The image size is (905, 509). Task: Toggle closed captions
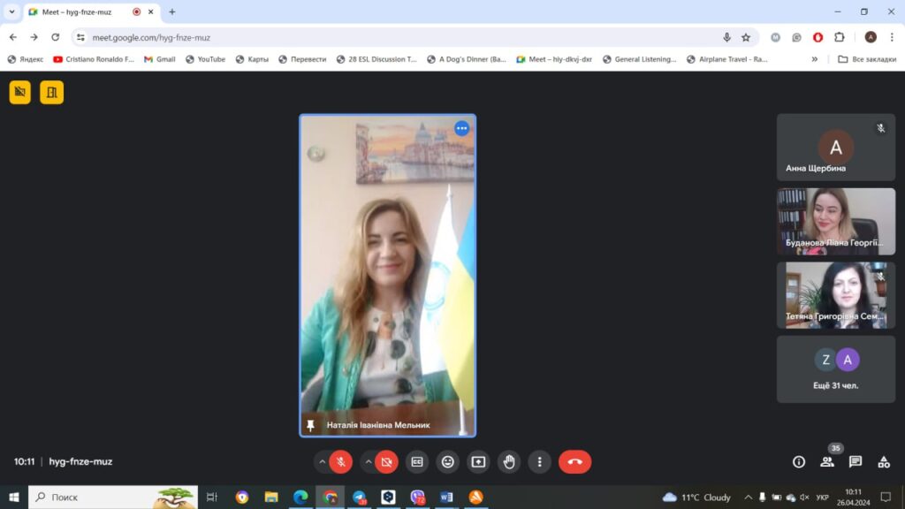[417, 461]
